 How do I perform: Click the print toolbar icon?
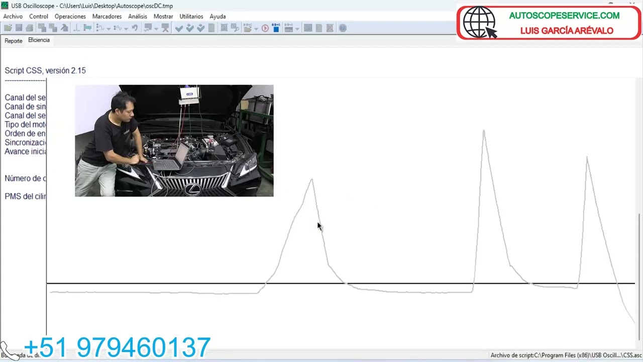pyautogui.click(x=29, y=28)
